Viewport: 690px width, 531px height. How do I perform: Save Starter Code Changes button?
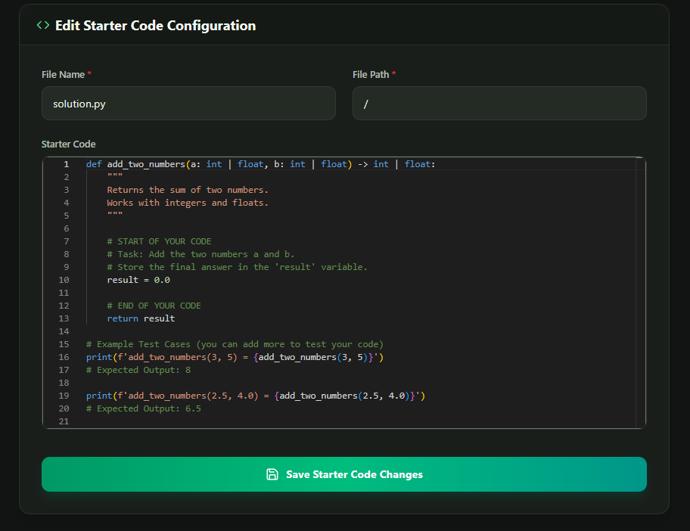(344, 474)
